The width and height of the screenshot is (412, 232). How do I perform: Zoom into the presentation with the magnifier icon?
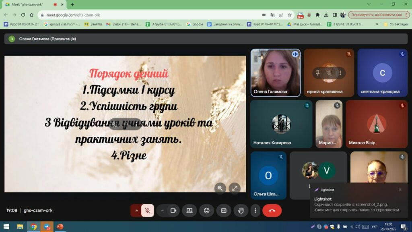[x=220, y=188]
